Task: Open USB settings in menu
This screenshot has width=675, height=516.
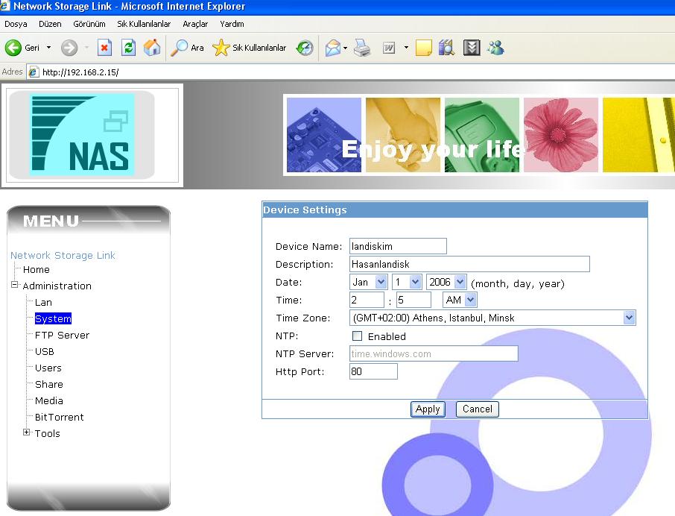Action: (45, 351)
